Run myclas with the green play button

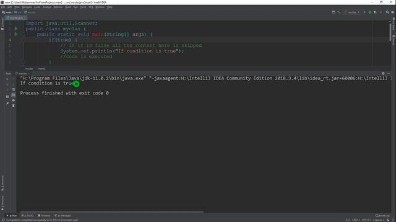tap(364, 12)
